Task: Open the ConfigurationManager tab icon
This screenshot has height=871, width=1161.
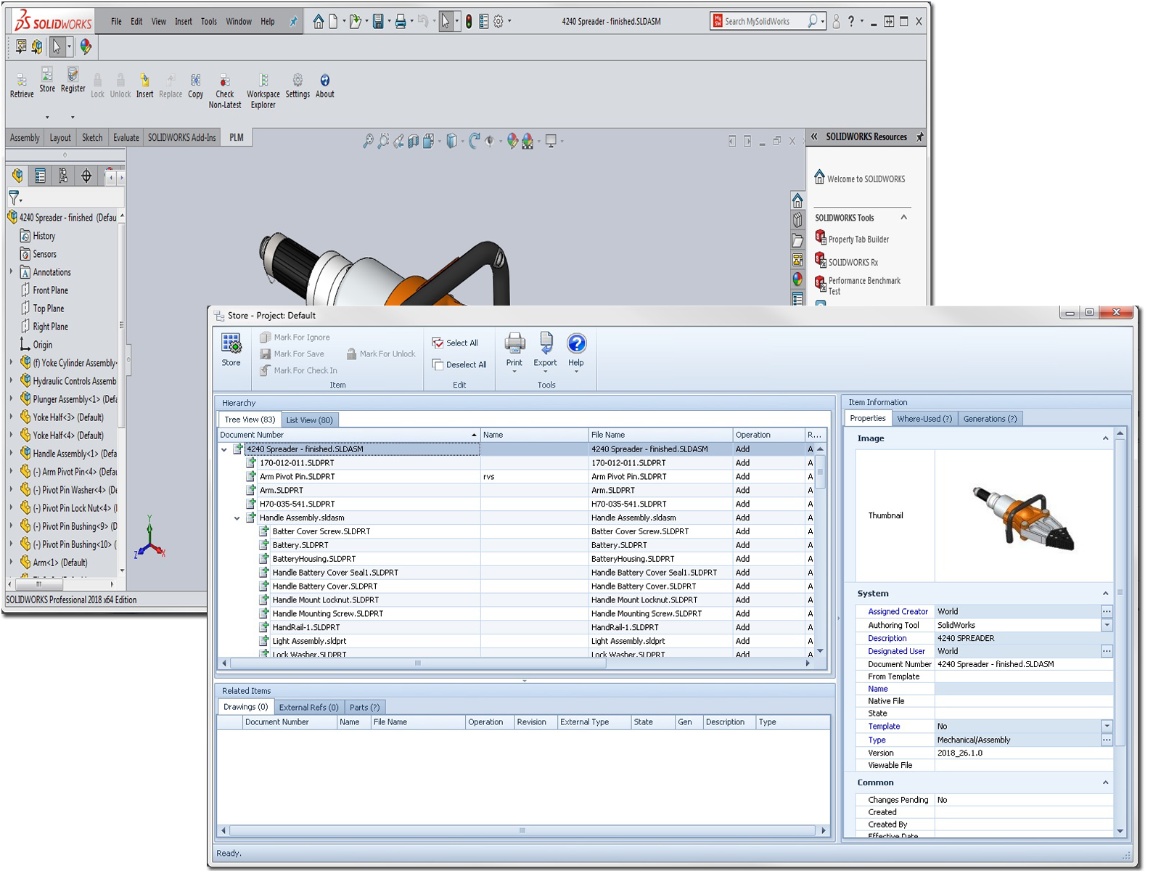Action: pyautogui.click(x=63, y=176)
